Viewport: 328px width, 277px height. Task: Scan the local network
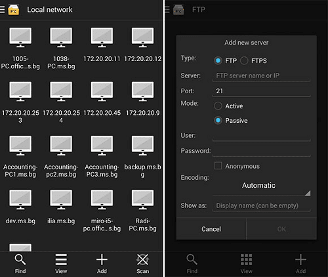tap(142, 264)
